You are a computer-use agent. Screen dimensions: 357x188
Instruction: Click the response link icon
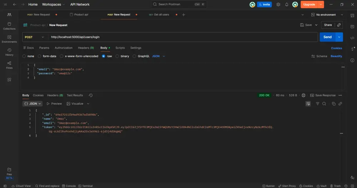(x=340, y=104)
